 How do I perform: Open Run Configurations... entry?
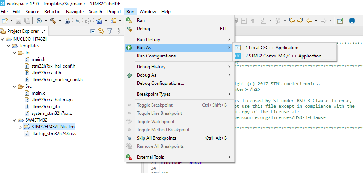[x=179, y=56]
